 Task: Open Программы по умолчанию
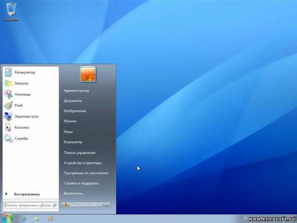click(x=86, y=173)
